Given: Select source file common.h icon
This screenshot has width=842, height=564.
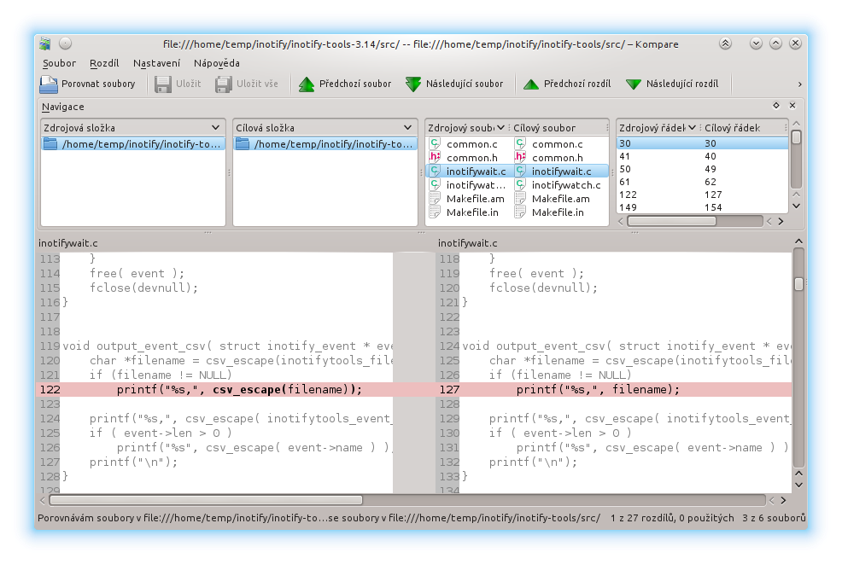Looking at the screenshot, I should [436, 158].
